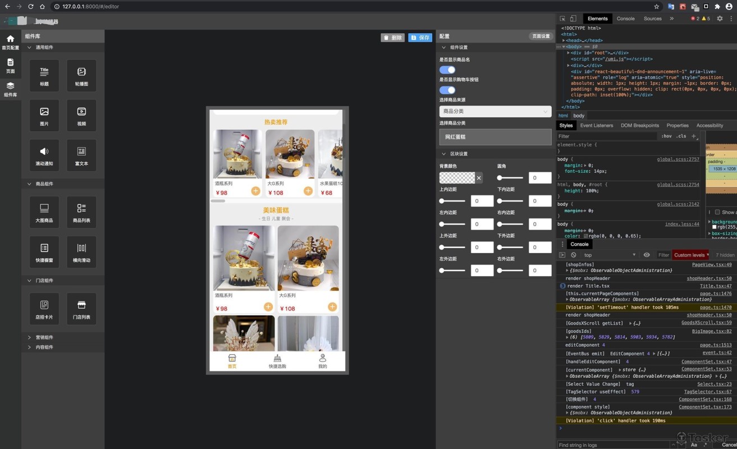This screenshot has height=449, width=737.
Task: Open the Event Listeners tab
Action: click(596, 126)
